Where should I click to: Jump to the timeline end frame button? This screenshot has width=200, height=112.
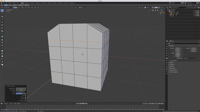87,104
